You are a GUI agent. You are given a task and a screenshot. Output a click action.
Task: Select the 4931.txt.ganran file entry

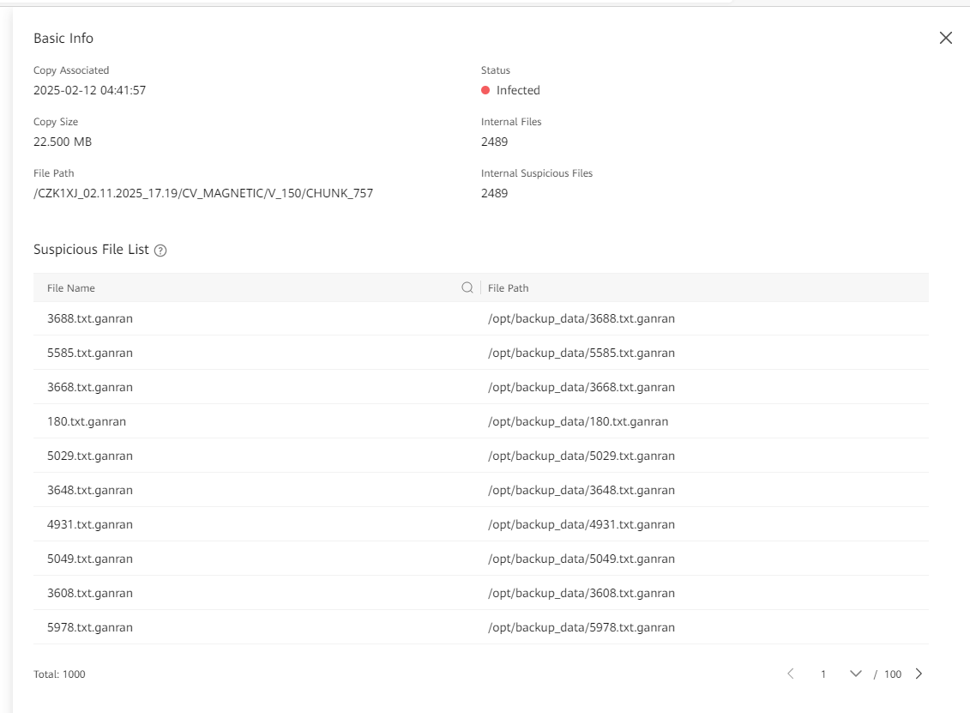click(90, 524)
